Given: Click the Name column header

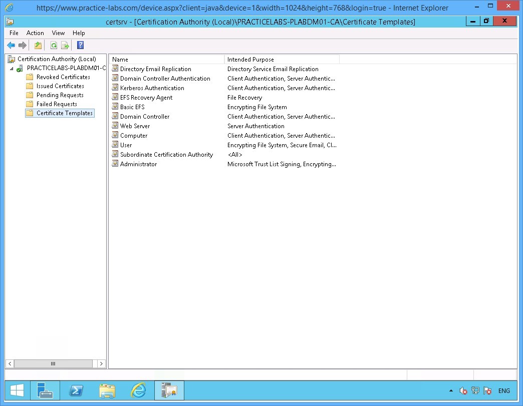Looking at the screenshot, I should [120, 59].
